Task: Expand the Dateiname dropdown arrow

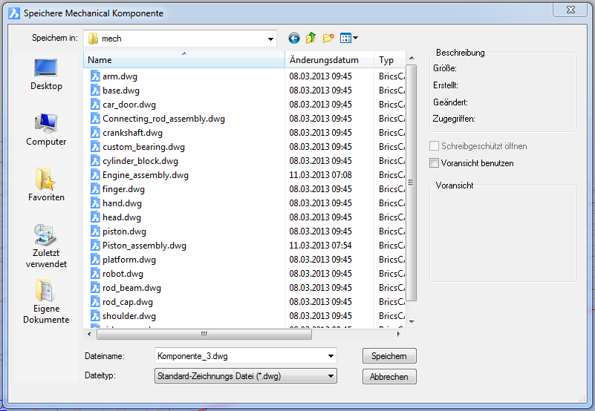Action: 330,356
